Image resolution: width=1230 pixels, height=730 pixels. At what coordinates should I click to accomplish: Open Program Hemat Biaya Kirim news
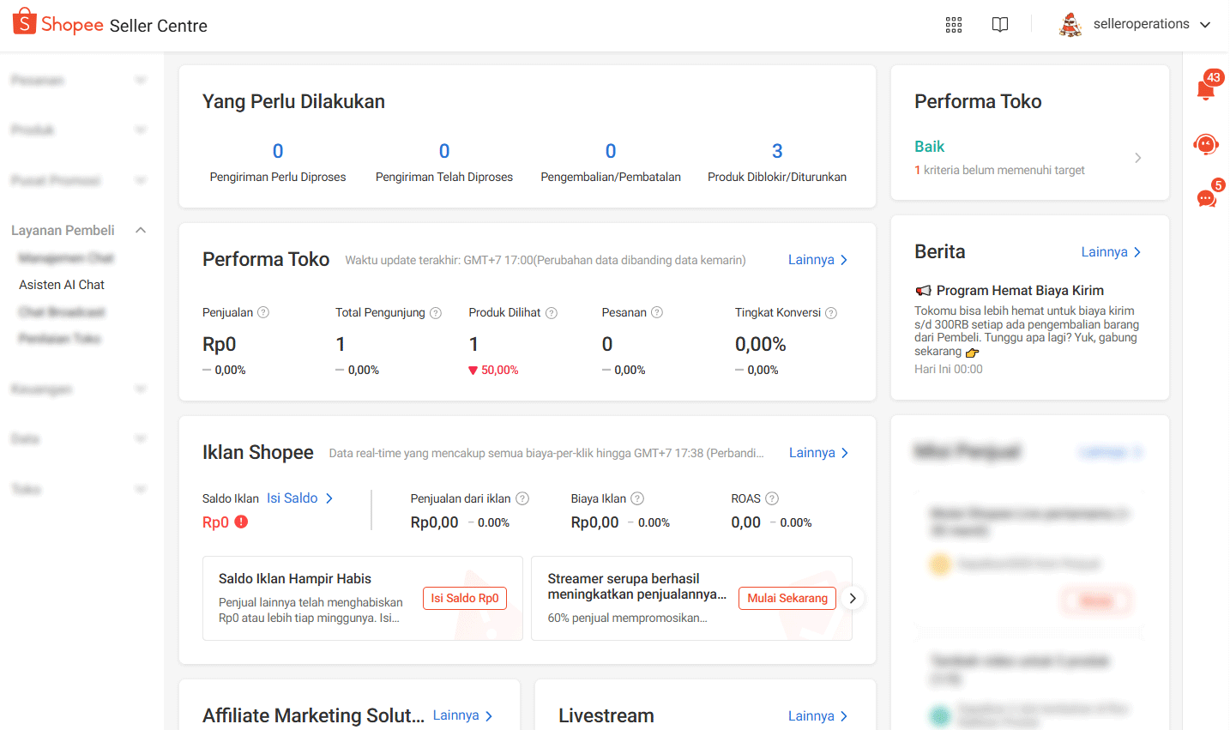coord(1020,291)
